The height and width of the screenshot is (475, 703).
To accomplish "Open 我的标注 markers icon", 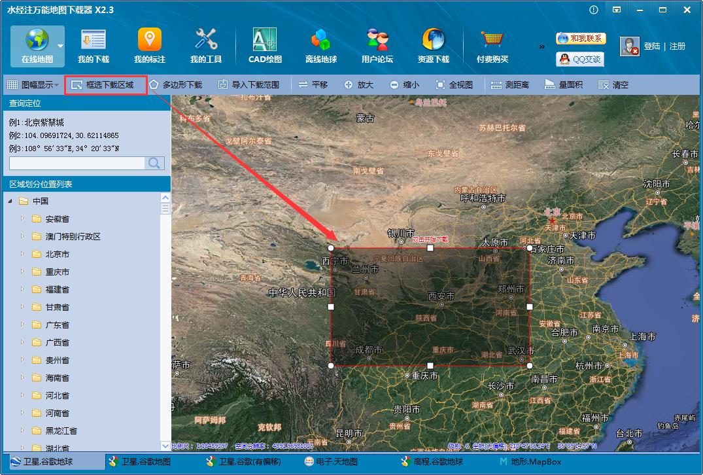I will click(150, 45).
